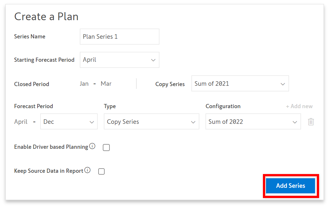Click the Closed Period label
This screenshot has height=207, width=330.
pos(31,84)
